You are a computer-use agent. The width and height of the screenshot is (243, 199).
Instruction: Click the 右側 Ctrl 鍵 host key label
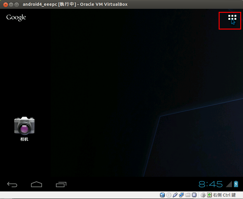(224, 195)
